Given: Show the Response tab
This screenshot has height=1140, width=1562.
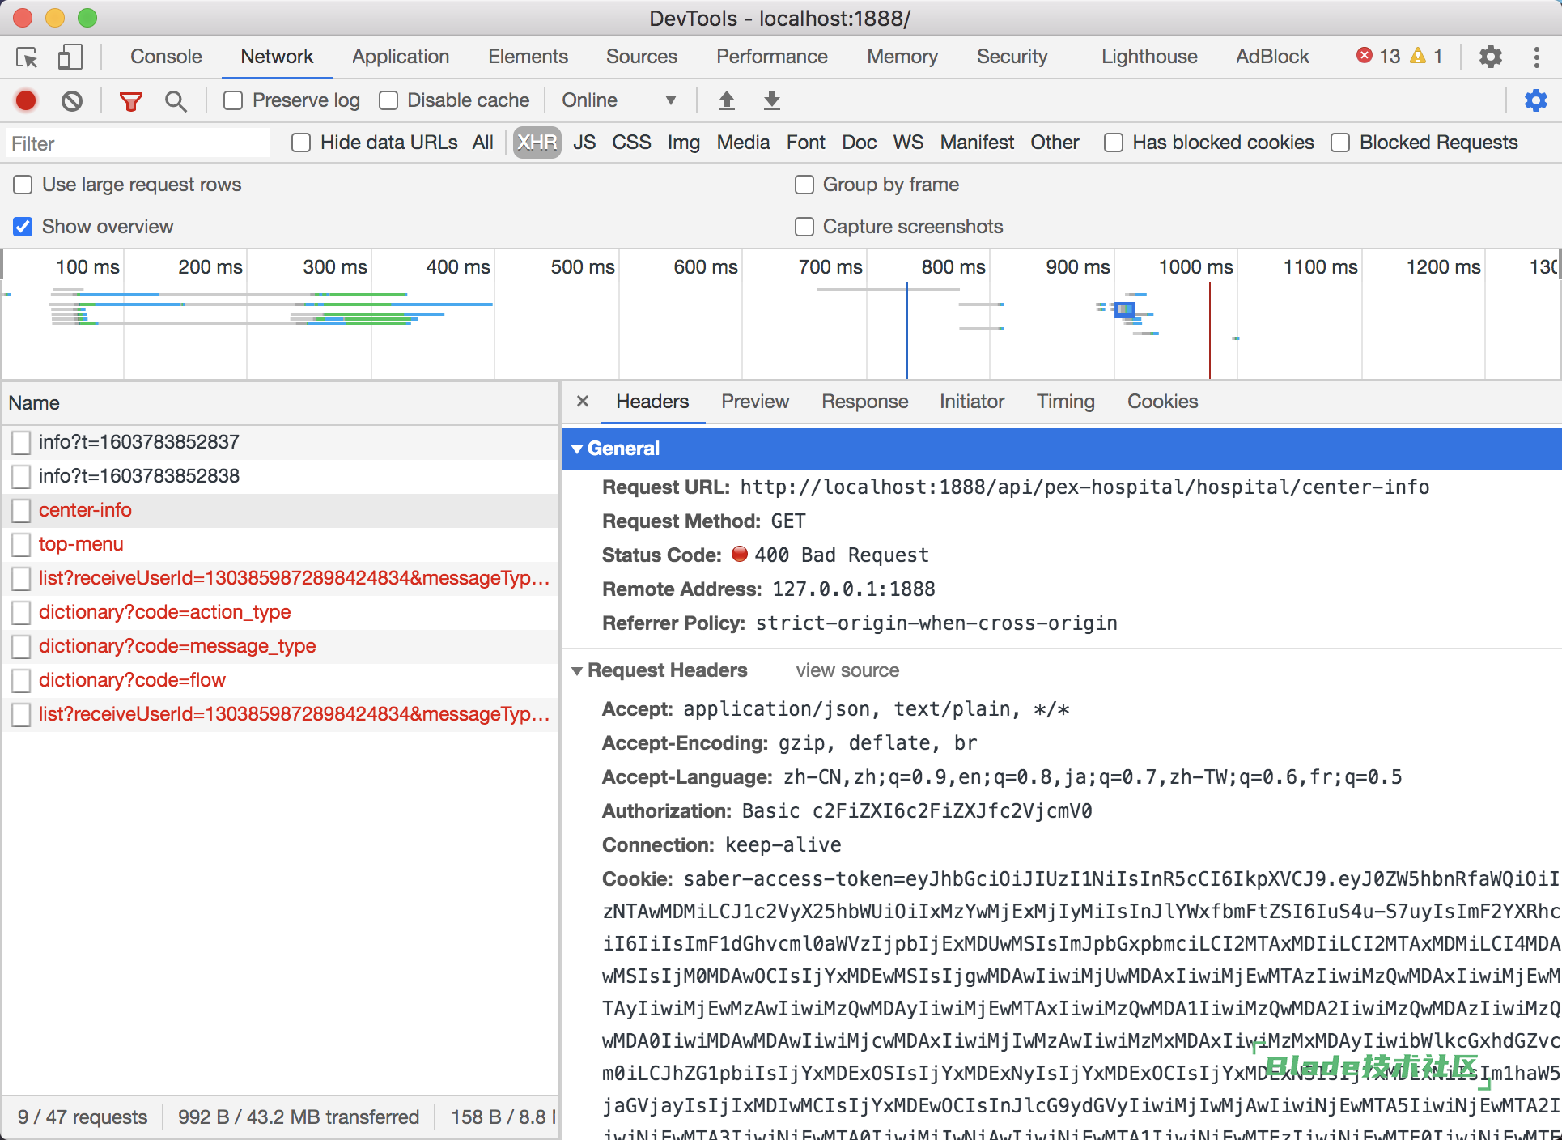Looking at the screenshot, I should click(x=864, y=402).
